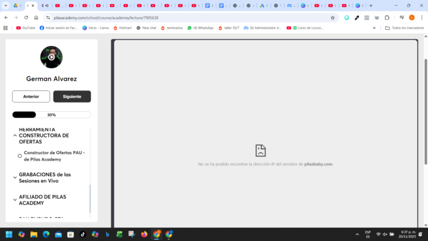
Task: Mark the Constructor de Ofertas PAU lesson circle
Action: (20, 156)
